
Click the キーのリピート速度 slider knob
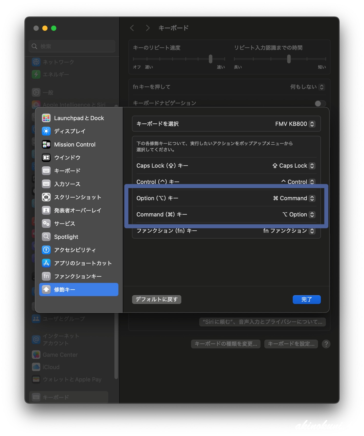210,59
